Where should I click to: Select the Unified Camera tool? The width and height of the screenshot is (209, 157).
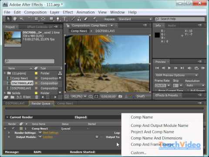36,19
